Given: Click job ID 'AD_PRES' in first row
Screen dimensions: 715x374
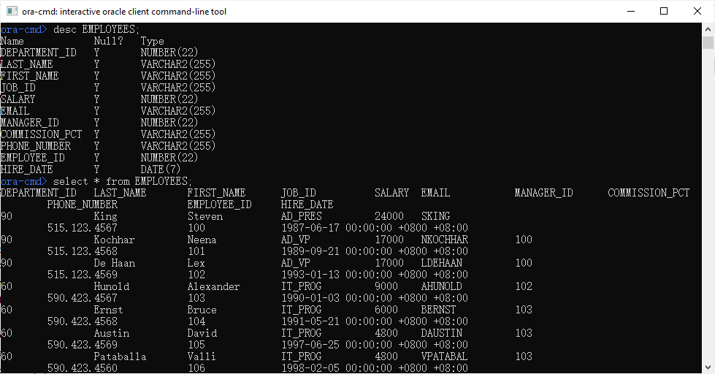Looking at the screenshot, I should (301, 216).
